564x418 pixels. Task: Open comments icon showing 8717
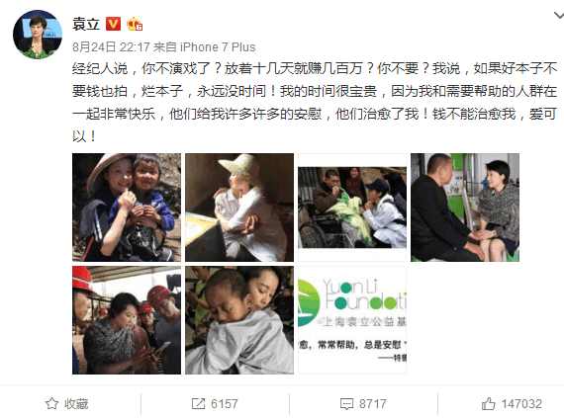(346, 404)
